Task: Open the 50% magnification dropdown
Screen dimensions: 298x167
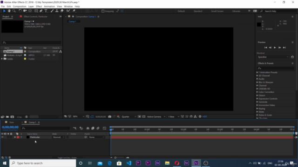Action: 79,116
